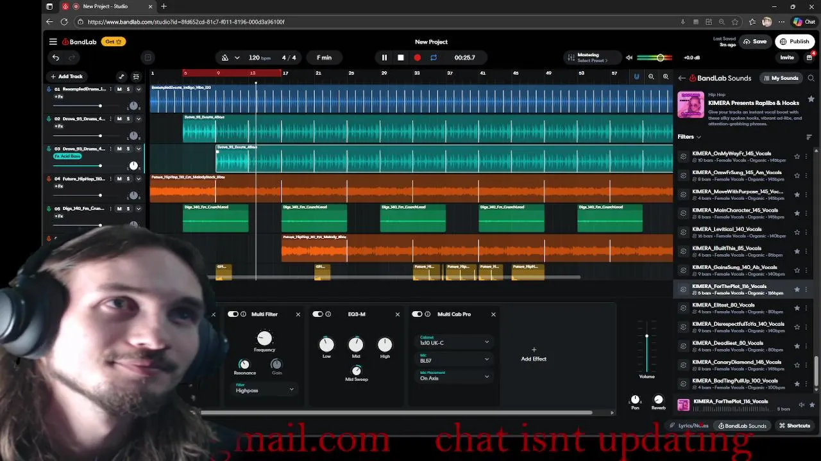Click the Publish button
The width and height of the screenshot is (821, 461).
[x=795, y=42]
